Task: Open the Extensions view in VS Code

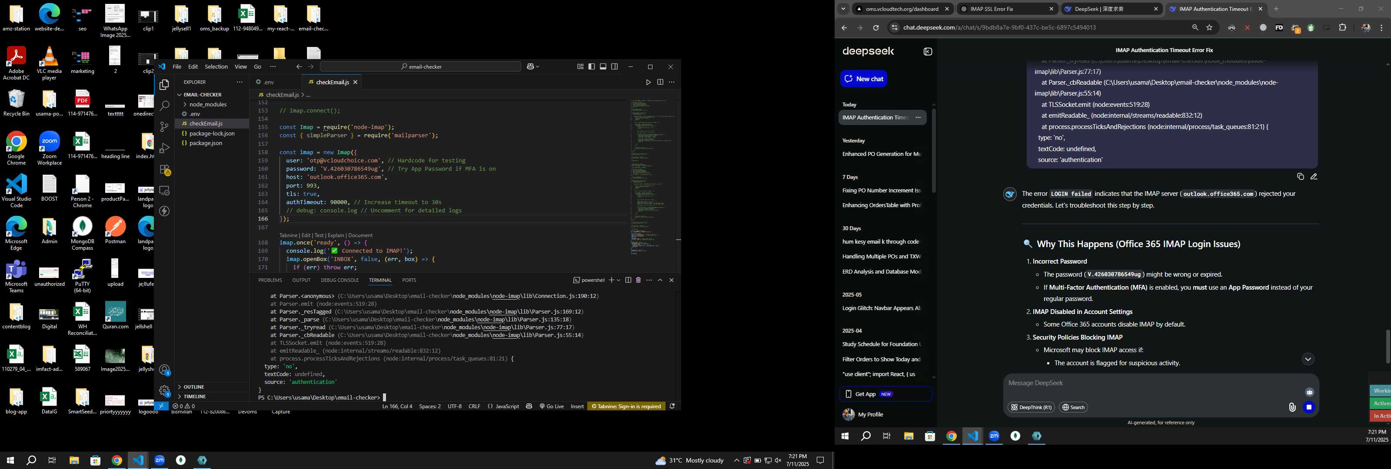Action: click(164, 169)
